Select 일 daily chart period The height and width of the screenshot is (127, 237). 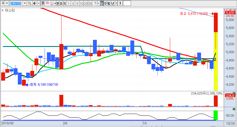[x=102, y=3]
